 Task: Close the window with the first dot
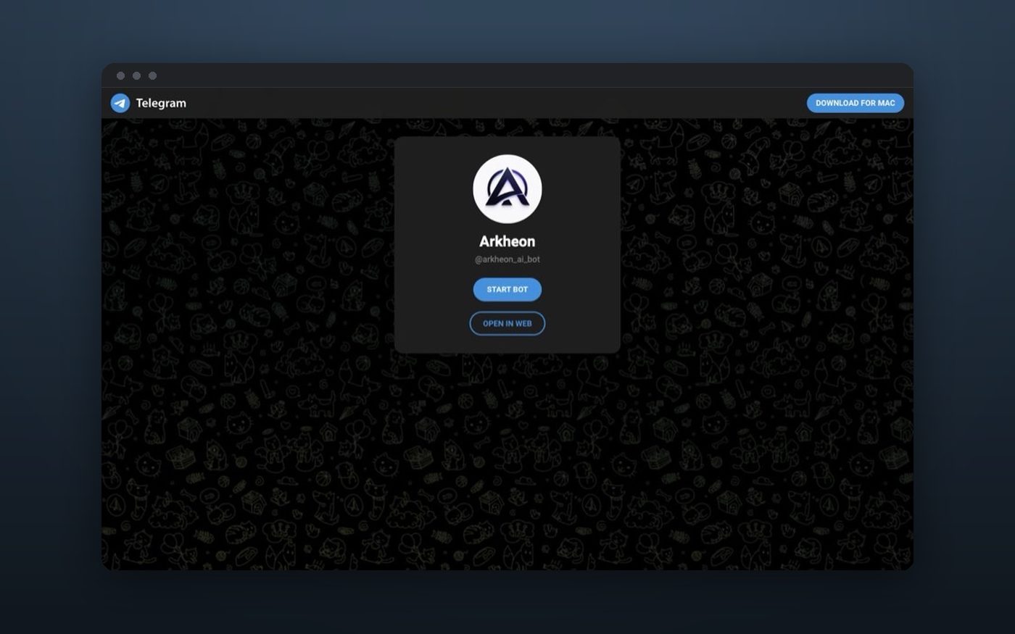coord(120,75)
